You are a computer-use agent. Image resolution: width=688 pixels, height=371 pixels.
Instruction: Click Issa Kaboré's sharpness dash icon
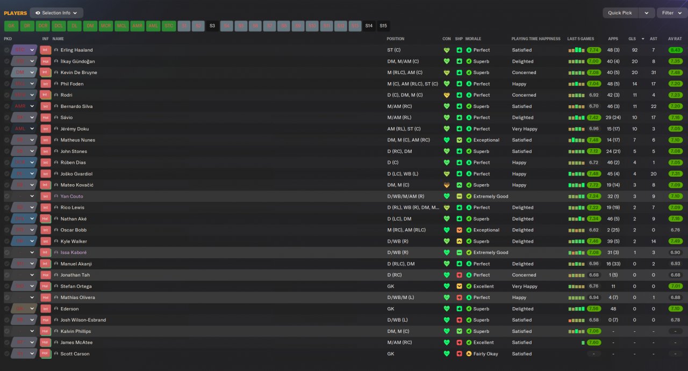pyautogui.click(x=459, y=253)
